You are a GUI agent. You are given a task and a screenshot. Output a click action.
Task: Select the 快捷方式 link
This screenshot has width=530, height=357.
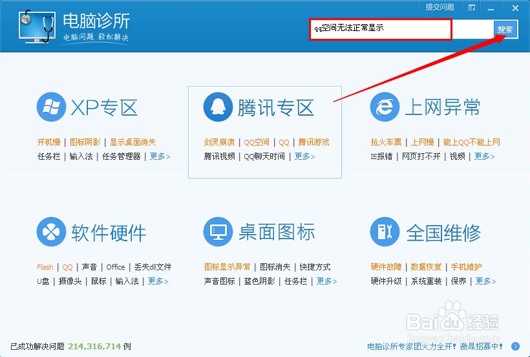coord(315,267)
